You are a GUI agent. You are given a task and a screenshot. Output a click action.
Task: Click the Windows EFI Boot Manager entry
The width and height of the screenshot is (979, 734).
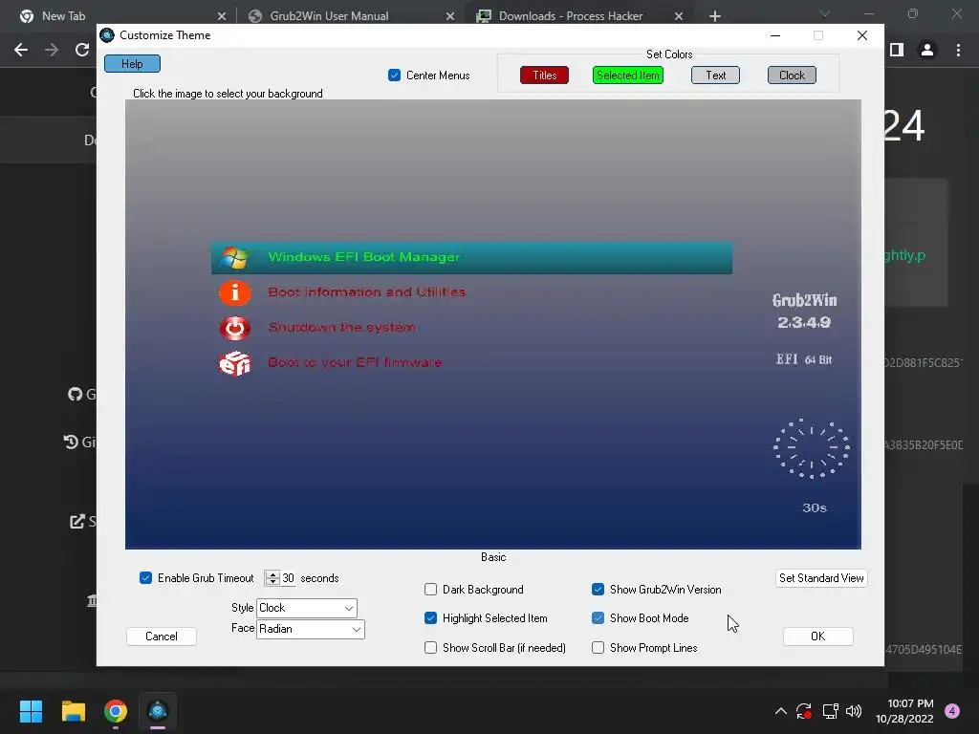[x=471, y=258]
